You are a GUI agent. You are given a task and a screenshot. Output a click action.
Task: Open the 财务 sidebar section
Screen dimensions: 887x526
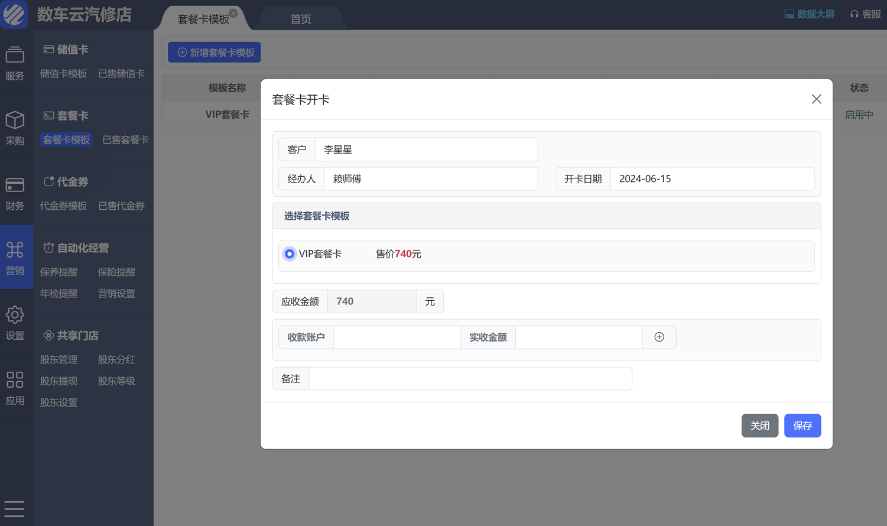15,193
